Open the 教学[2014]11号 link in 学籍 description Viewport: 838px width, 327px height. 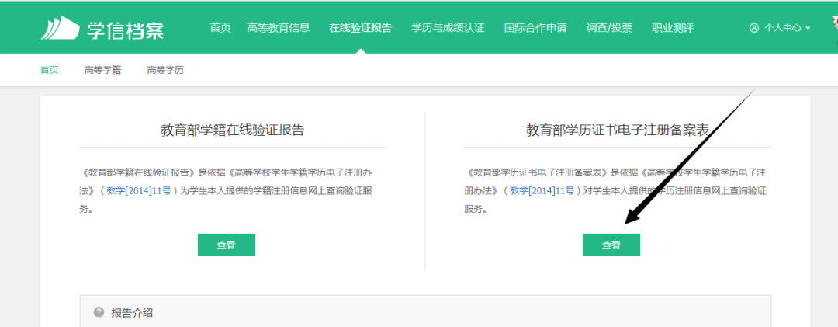click(138, 191)
